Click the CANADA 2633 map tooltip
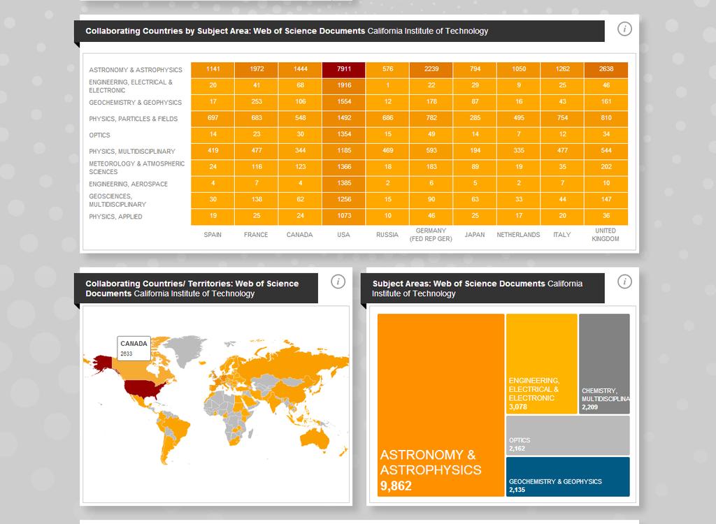This screenshot has width=716, height=524. coord(134,348)
